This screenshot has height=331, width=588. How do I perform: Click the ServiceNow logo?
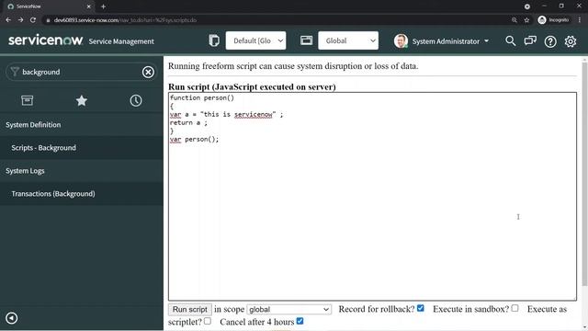(45, 40)
